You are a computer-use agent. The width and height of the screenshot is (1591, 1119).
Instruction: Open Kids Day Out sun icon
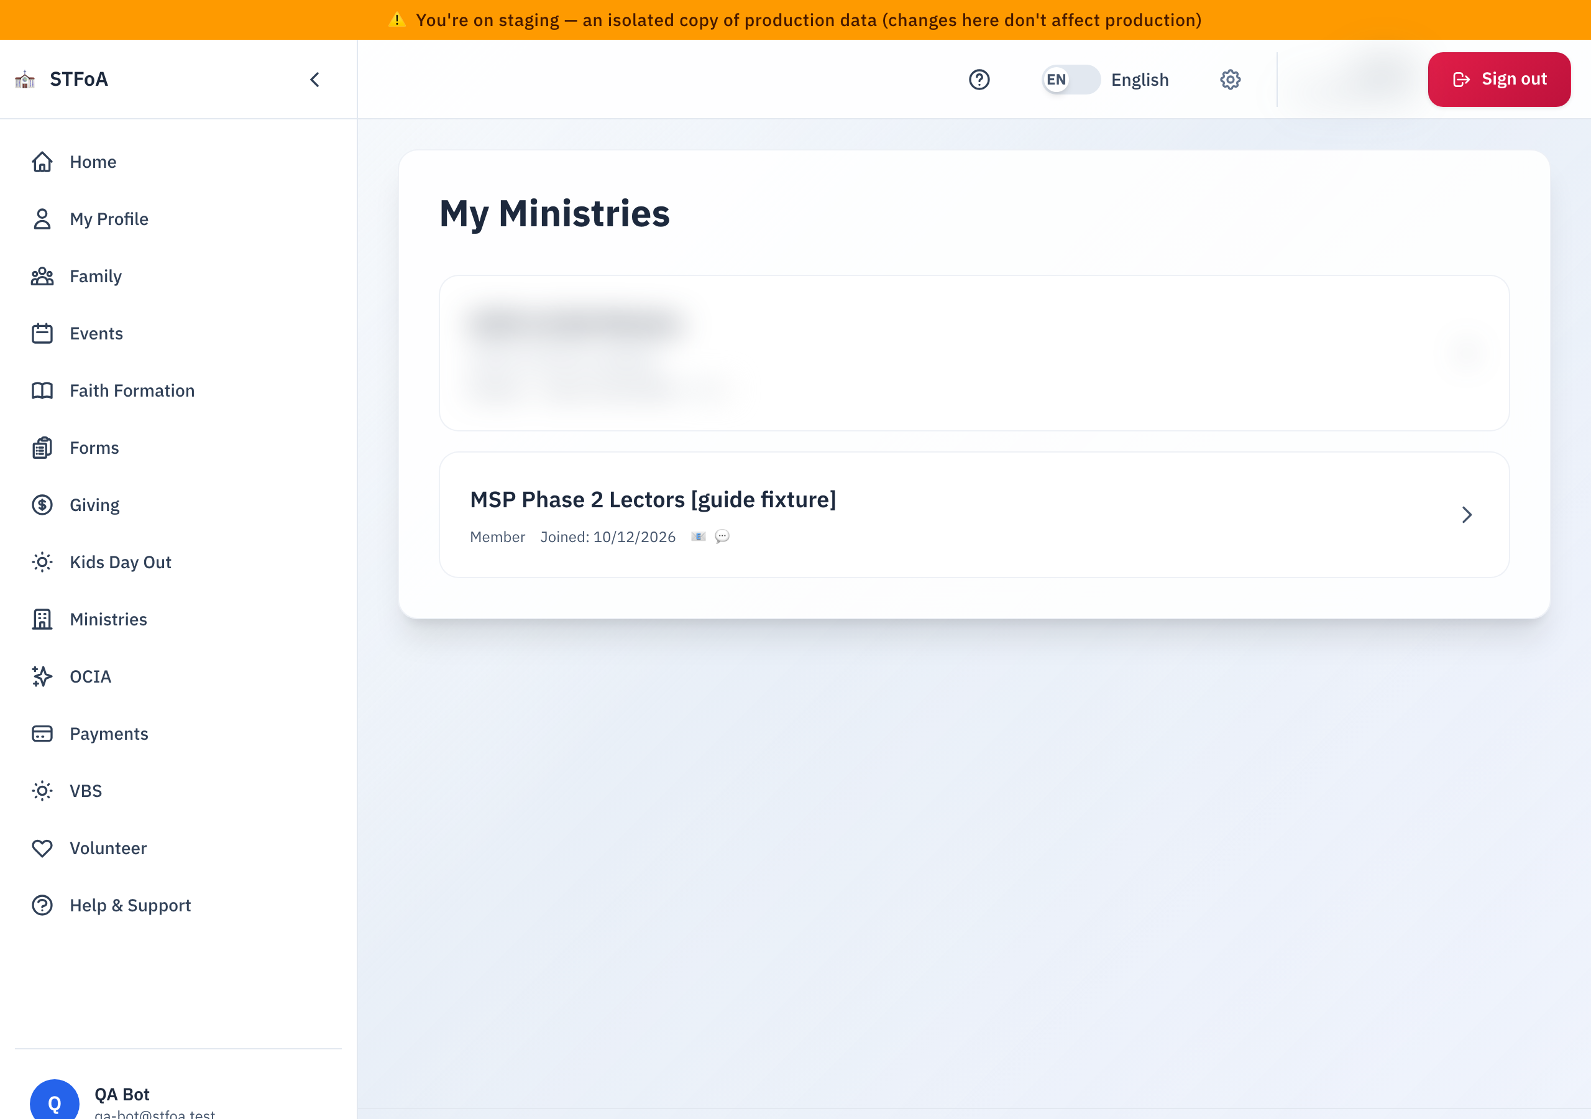point(42,562)
